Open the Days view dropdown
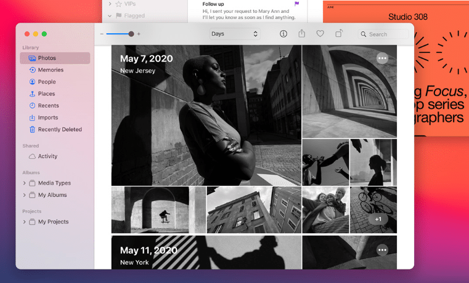Screen dimensions: 469x283 234,34
